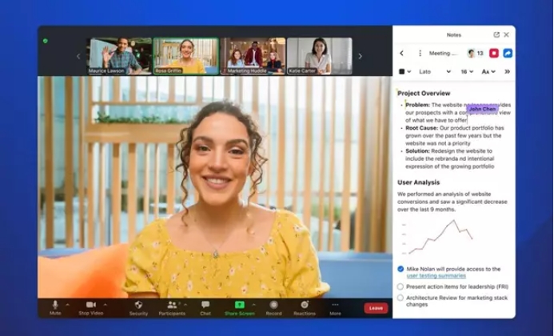Select Rosa Griffin video thumbnail
Image resolution: width=554 pixels, height=336 pixels.
(185, 56)
